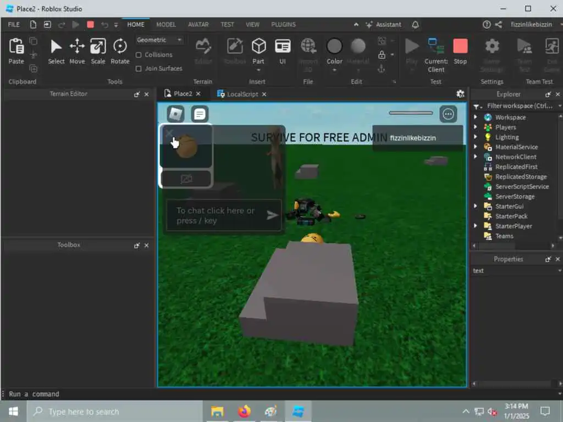Screen dimensions: 563x422
Task: Switch to the LocalScript document tab
Action: 238,94
